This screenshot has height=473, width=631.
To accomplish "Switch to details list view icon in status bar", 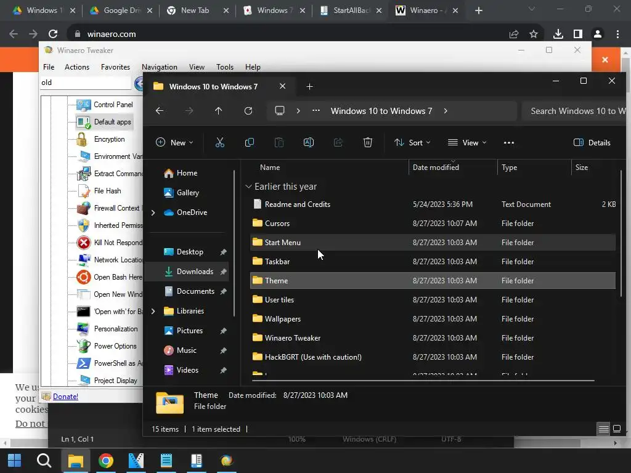I will coord(603,429).
